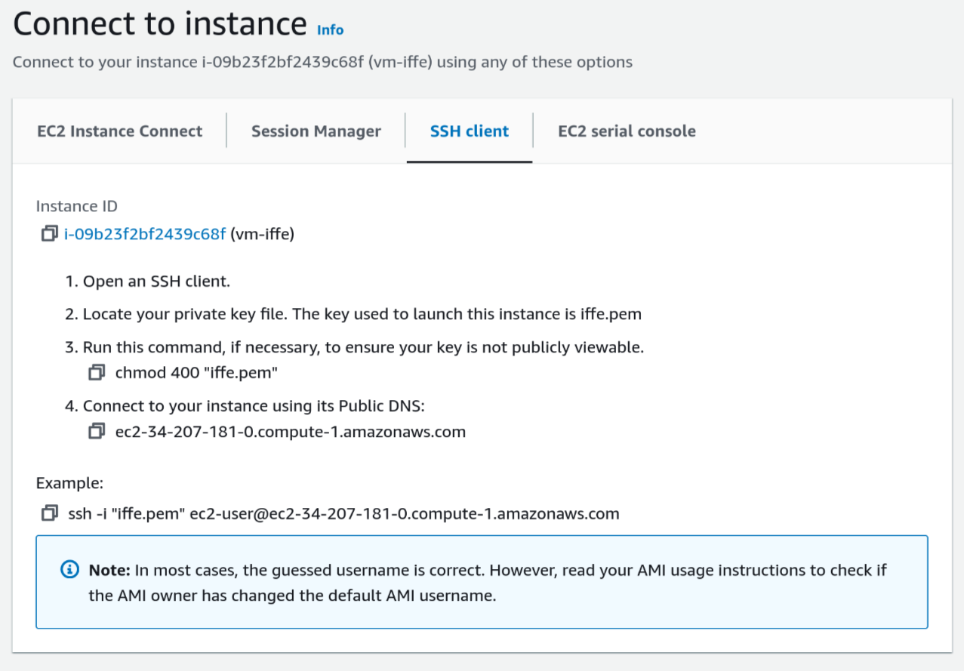Switch to the EC2 Instance Connect tab
Image resolution: width=964 pixels, height=671 pixels.
point(119,131)
